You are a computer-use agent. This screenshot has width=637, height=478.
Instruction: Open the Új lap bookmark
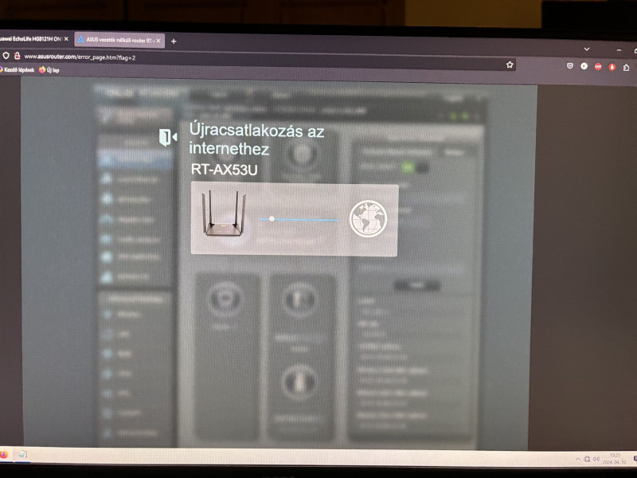tap(49, 70)
